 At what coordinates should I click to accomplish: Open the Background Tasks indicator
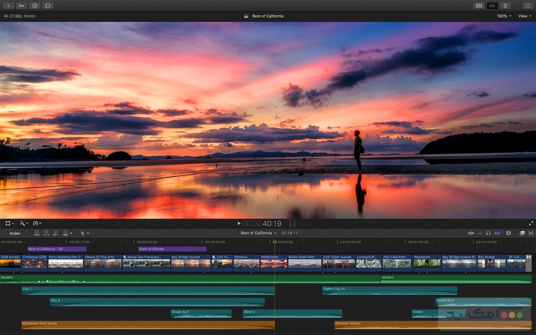35,6
